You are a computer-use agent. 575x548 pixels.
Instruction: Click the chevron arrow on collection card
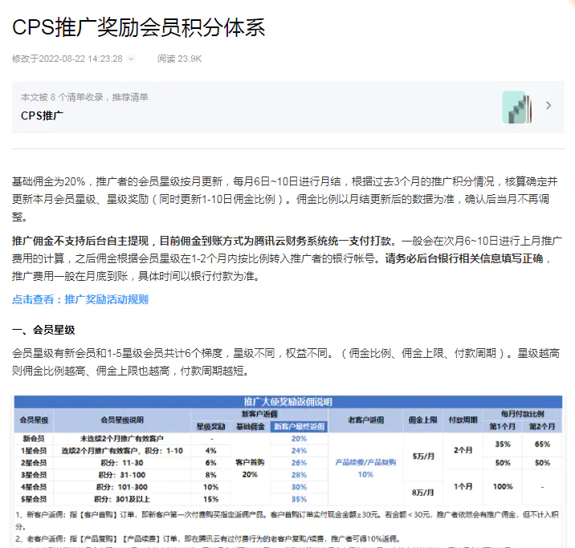point(548,105)
